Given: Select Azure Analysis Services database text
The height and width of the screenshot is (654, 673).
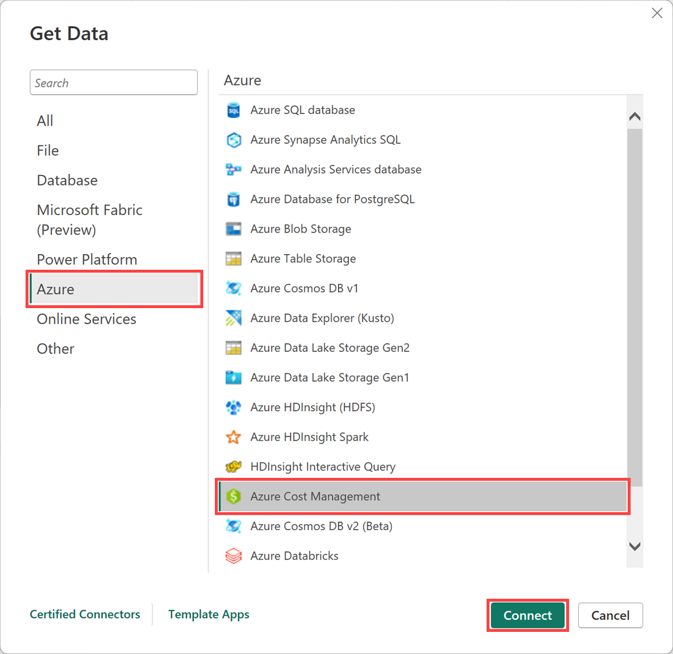Looking at the screenshot, I should tap(336, 170).
